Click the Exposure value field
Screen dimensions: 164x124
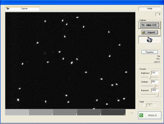pos(155,90)
